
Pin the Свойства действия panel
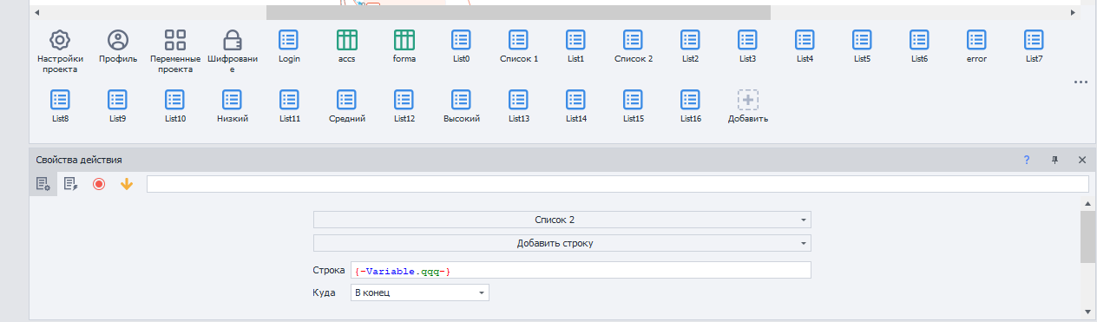1055,160
